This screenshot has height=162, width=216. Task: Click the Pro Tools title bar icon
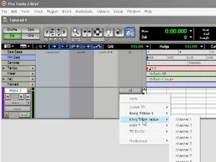(4, 4)
